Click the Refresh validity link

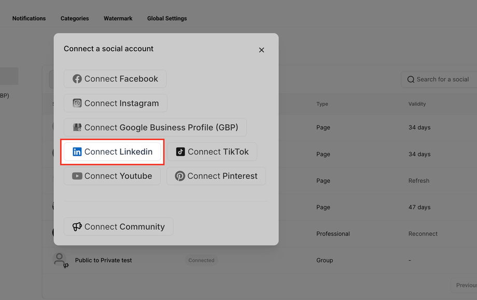click(419, 181)
